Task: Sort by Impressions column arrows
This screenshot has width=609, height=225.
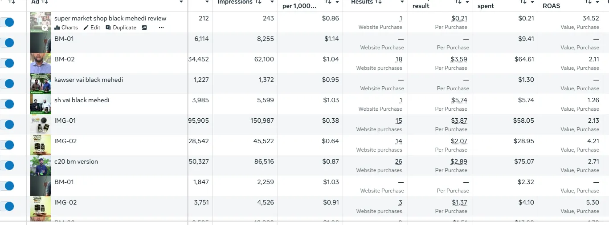Action: click(259, 2)
